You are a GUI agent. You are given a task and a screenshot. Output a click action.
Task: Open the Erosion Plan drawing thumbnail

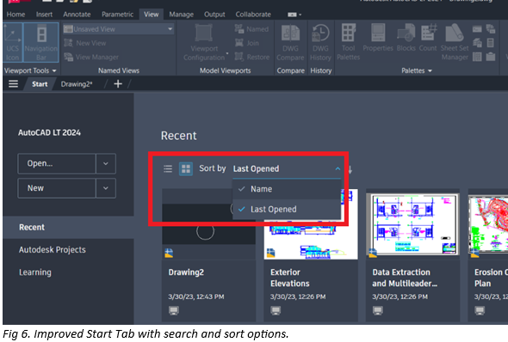pos(488,224)
